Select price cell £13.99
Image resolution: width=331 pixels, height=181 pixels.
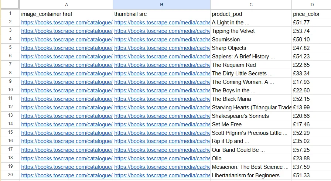tap(311, 107)
